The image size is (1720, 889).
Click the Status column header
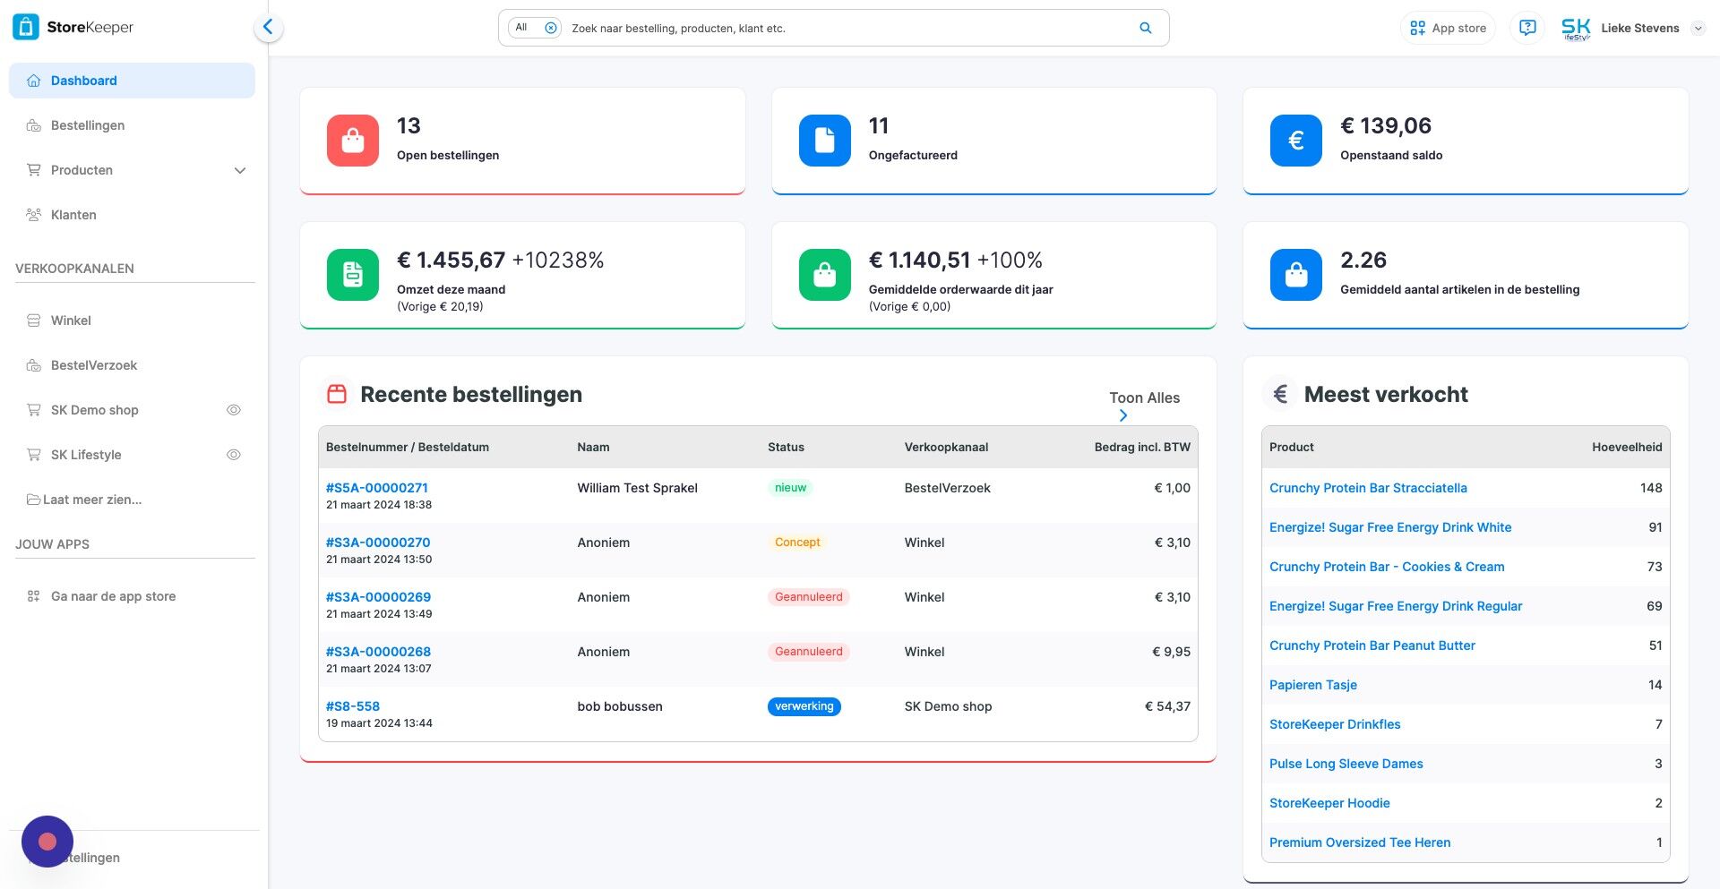(x=786, y=447)
